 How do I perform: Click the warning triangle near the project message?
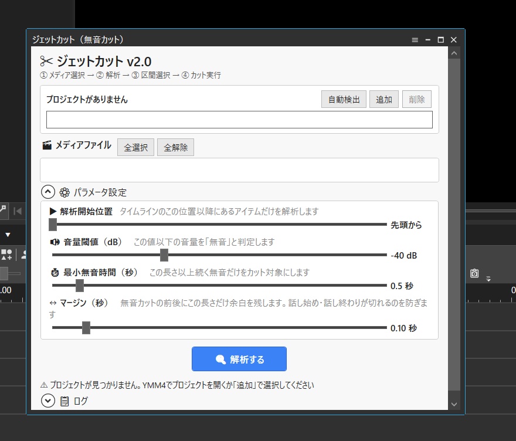(45, 385)
